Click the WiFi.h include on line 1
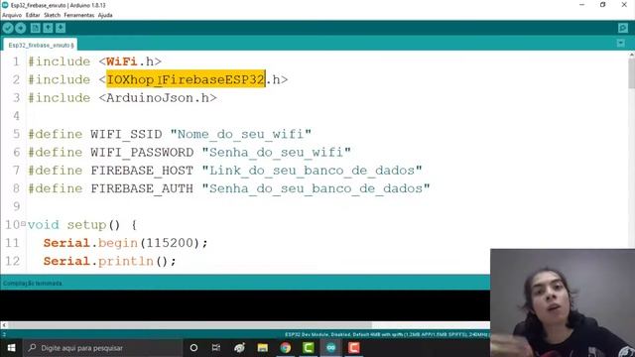Image resolution: width=635 pixels, height=357 pixels. 130,61
